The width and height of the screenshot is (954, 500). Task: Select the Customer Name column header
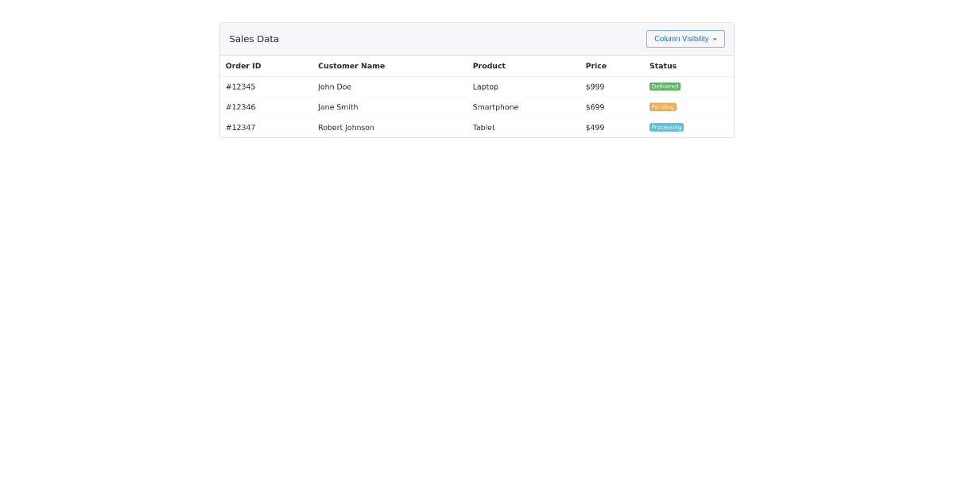tap(351, 66)
